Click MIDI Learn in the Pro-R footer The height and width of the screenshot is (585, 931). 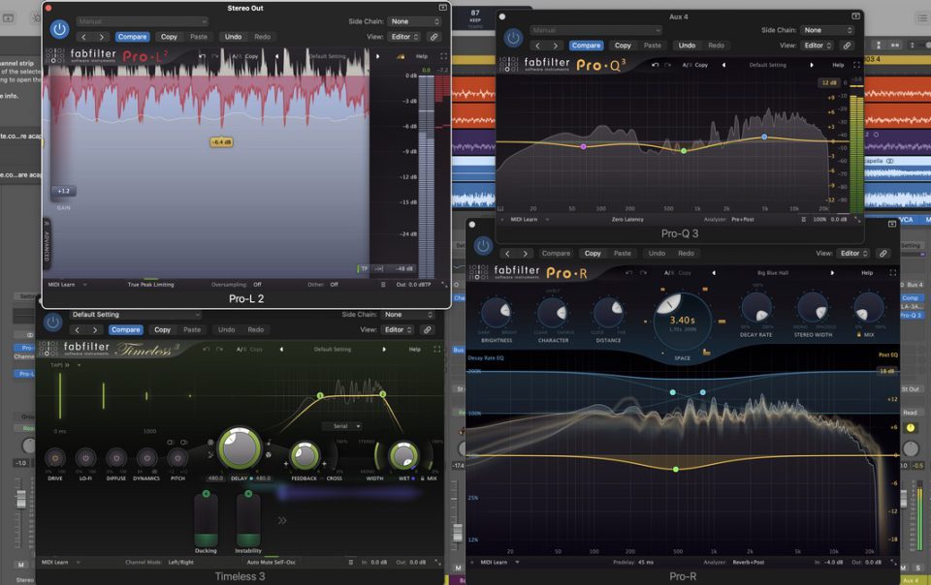(496, 562)
